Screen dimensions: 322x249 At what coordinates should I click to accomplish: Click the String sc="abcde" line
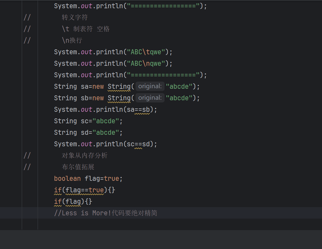coord(88,121)
